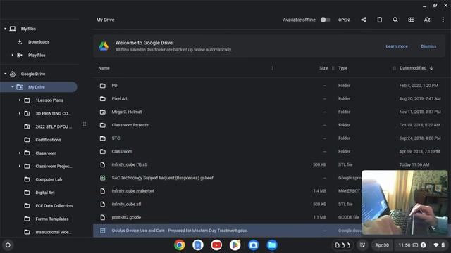
Task: Select print-002.gcode file
Action: click(227, 217)
